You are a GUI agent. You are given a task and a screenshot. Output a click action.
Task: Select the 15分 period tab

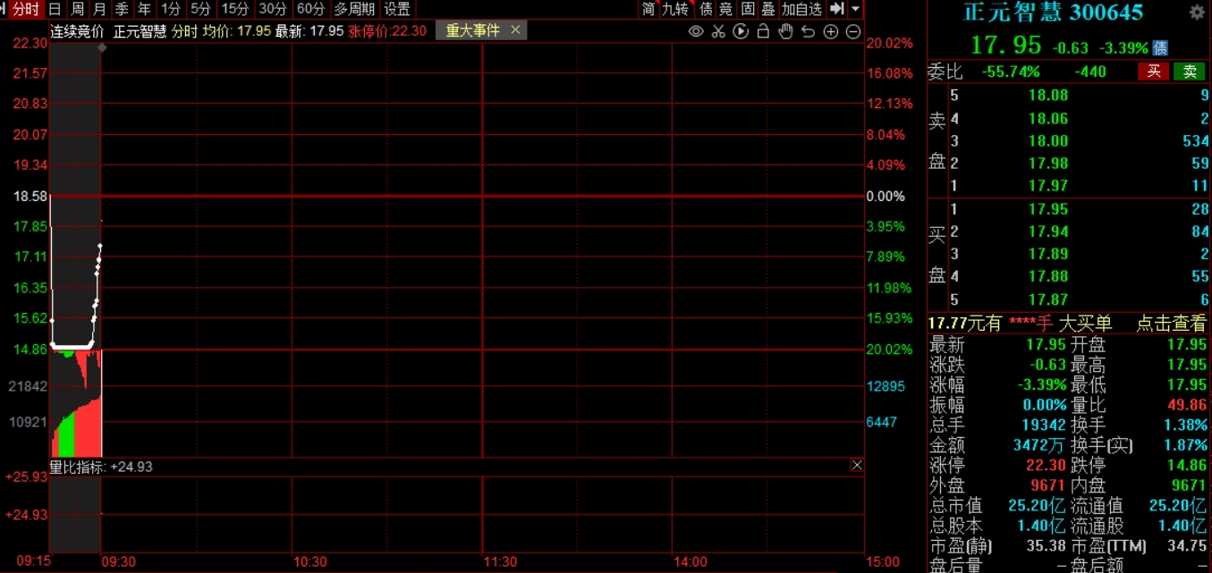tap(235, 9)
